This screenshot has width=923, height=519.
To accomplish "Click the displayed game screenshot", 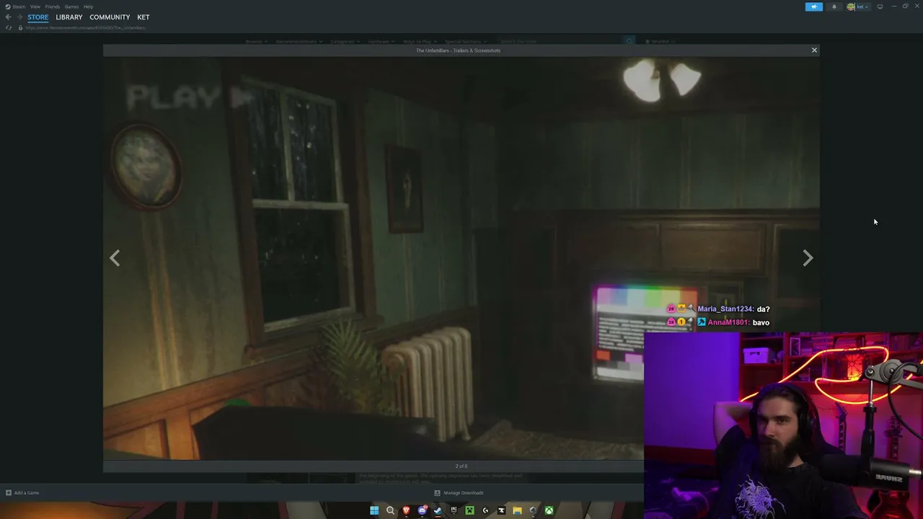I will (x=461, y=258).
